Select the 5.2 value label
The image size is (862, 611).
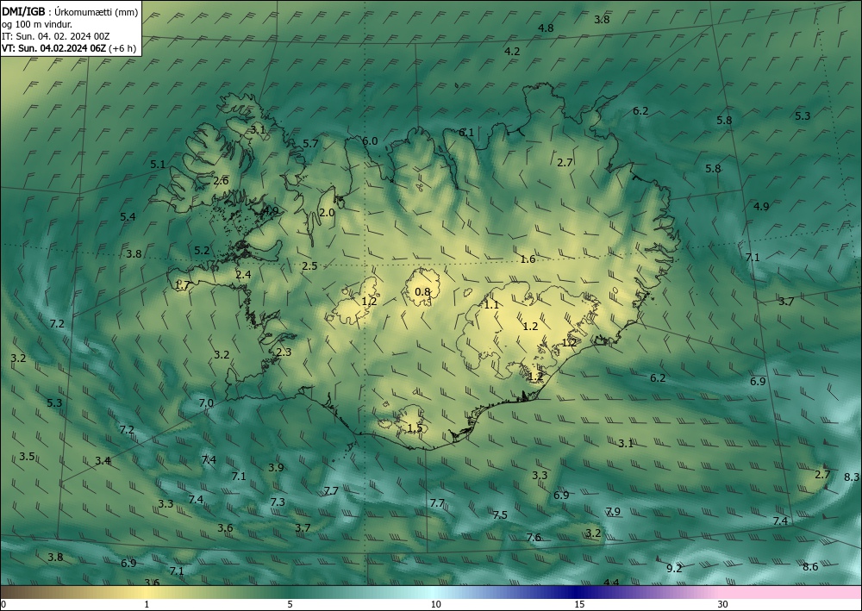pyautogui.click(x=202, y=250)
